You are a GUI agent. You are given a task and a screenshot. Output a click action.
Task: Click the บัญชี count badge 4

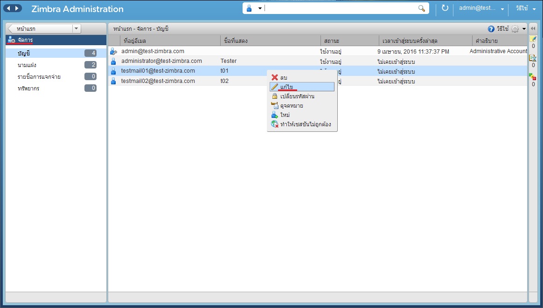click(x=90, y=53)
